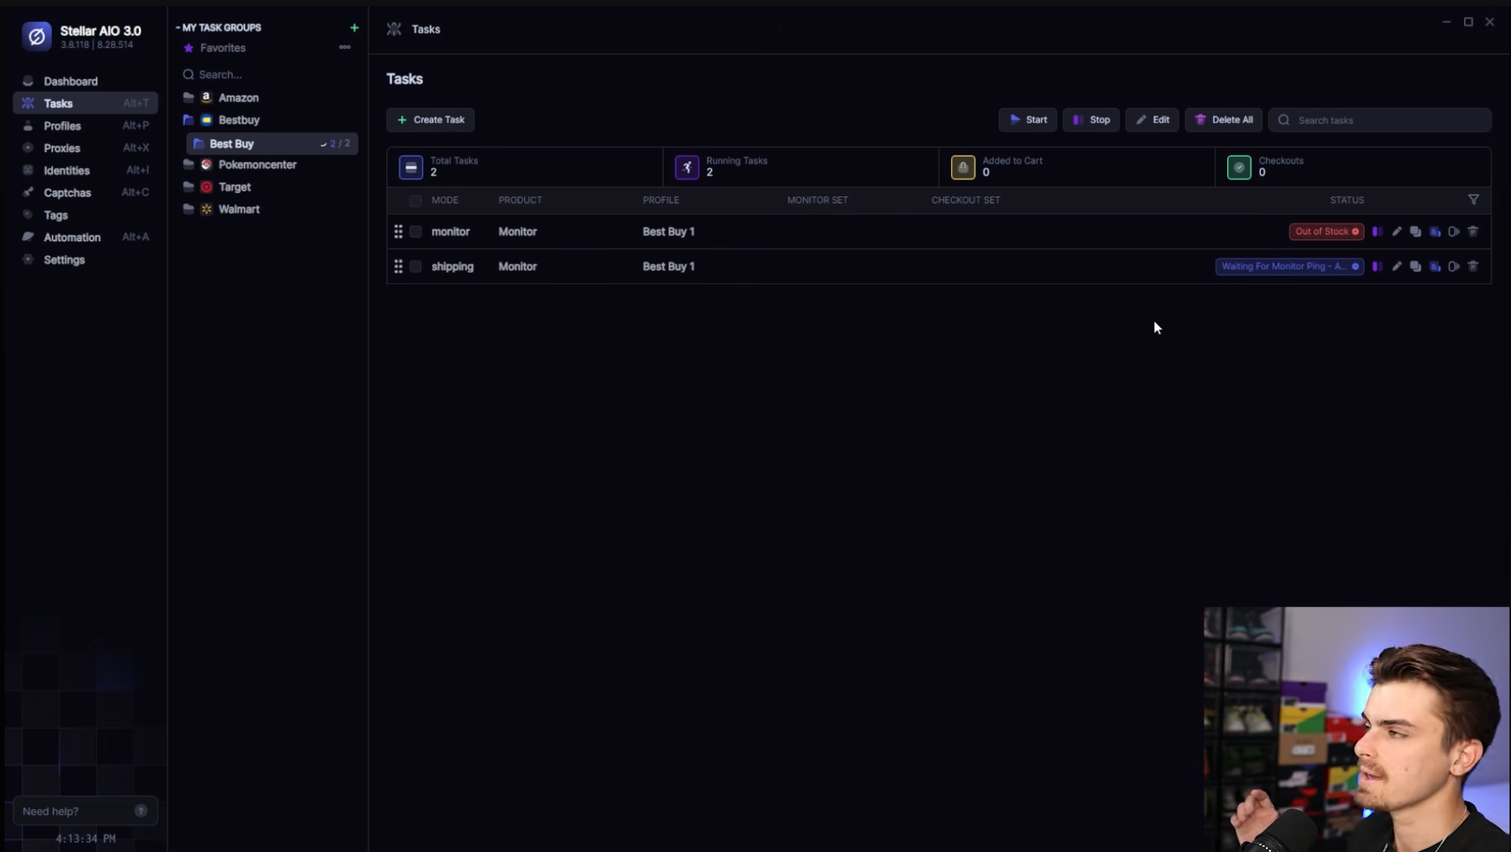Click Create Task button
Viewport: 1511px width, 852px height.
pyautogui.click(x=430, y=119)
